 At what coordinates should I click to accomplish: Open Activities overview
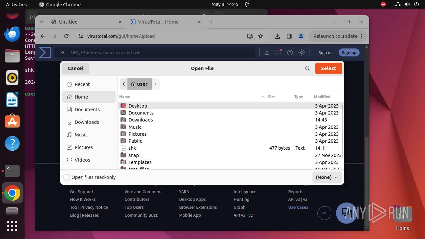16,4
